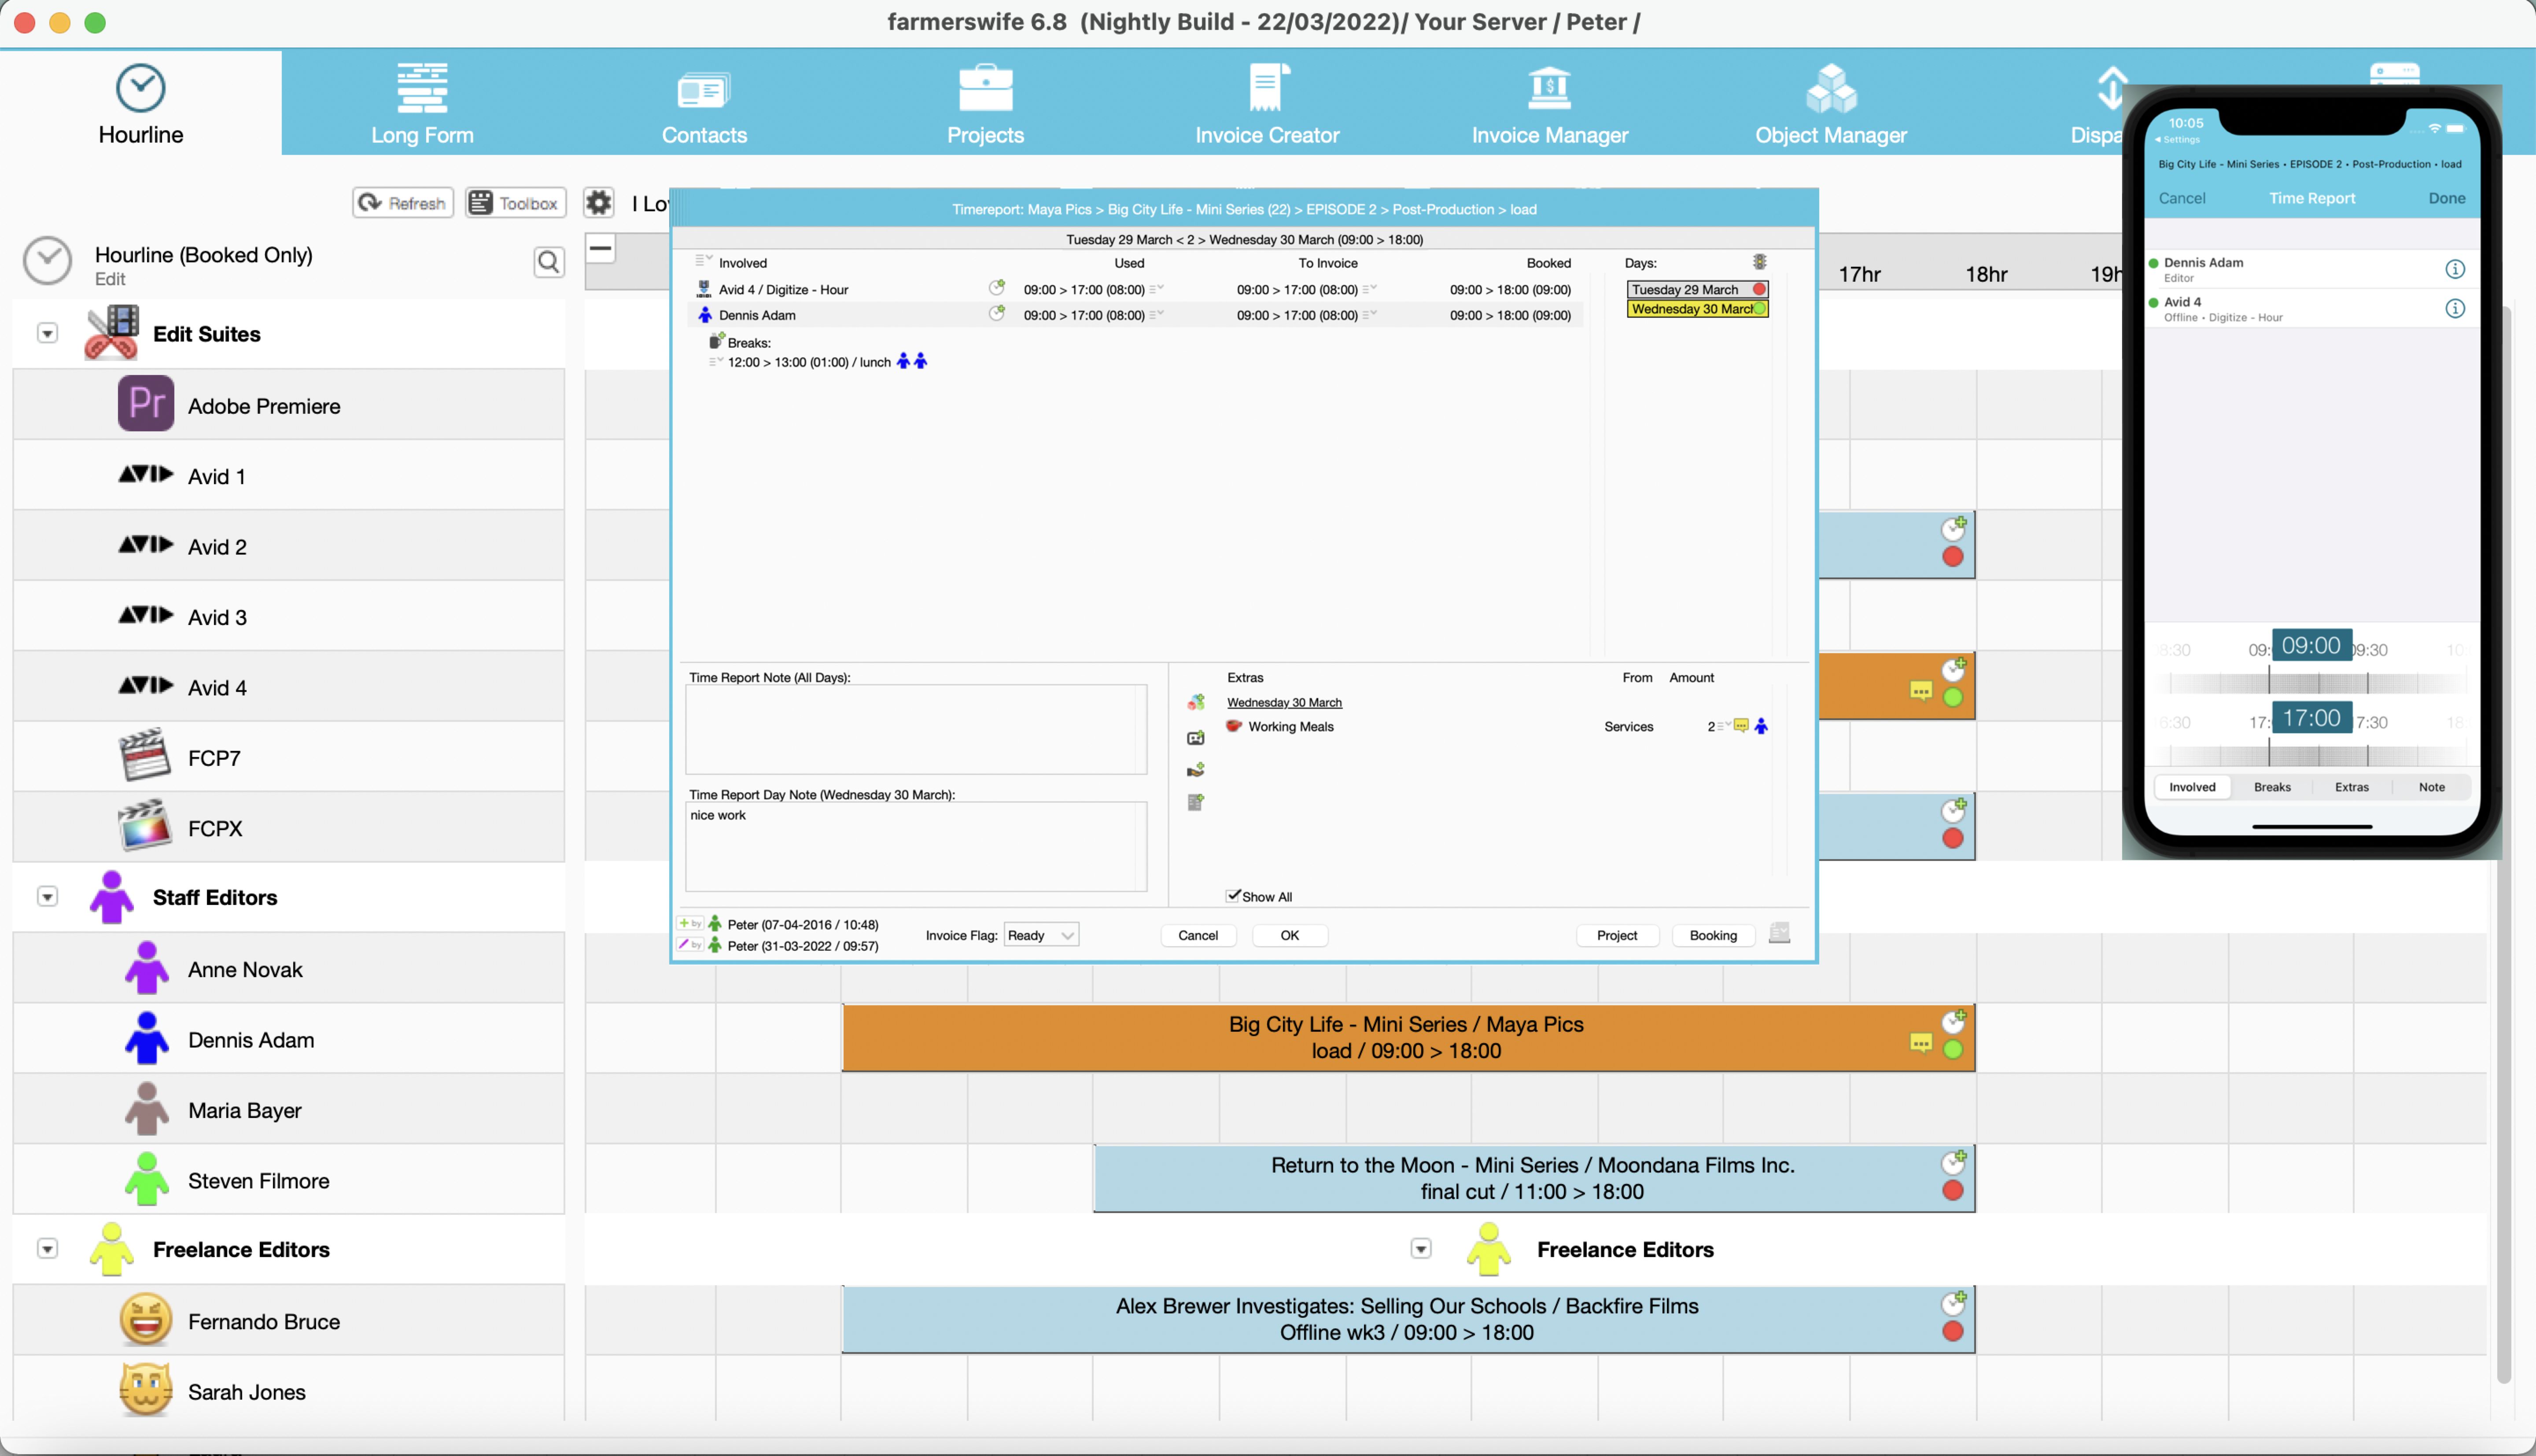This screenshot has height=1456, width=2536.
Task: Click the search magnifier in Hourline header
Action: point(549,262)
